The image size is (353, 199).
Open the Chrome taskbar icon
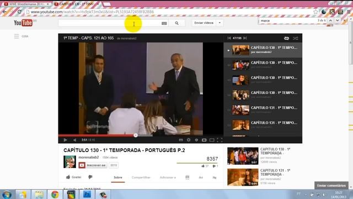point(55,195)
